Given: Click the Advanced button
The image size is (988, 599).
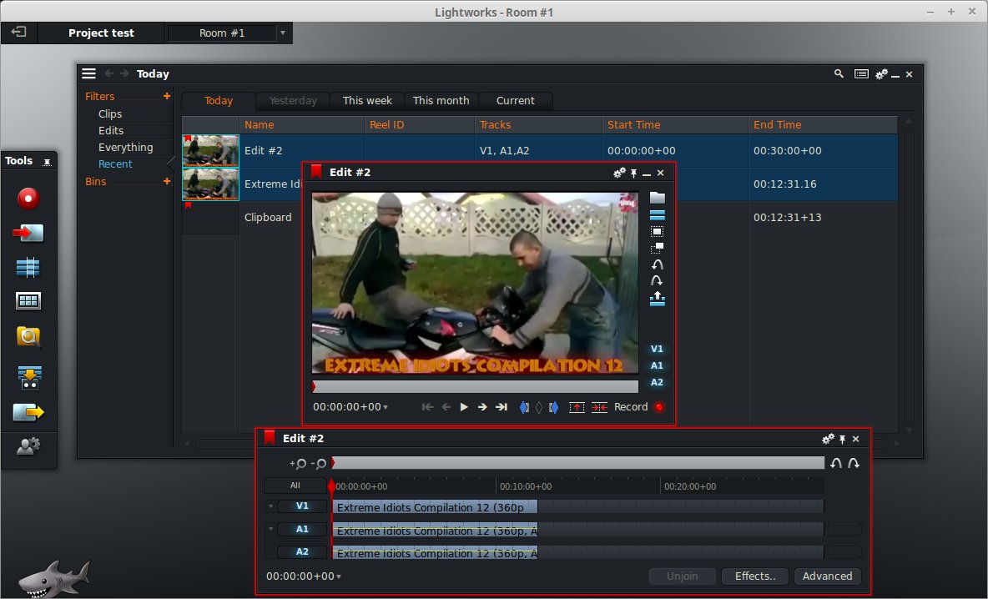Looking at the screenshot, I should (827, 576).
